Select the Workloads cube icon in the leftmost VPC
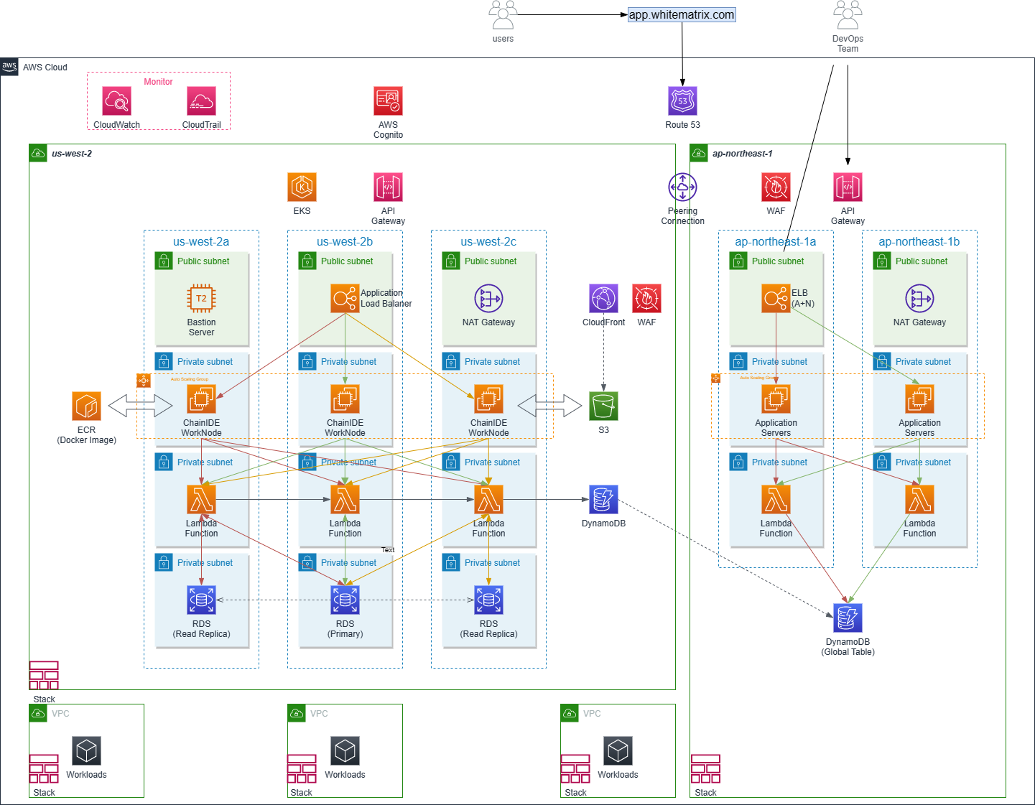The image size is (1035, 805). [86, 751]
